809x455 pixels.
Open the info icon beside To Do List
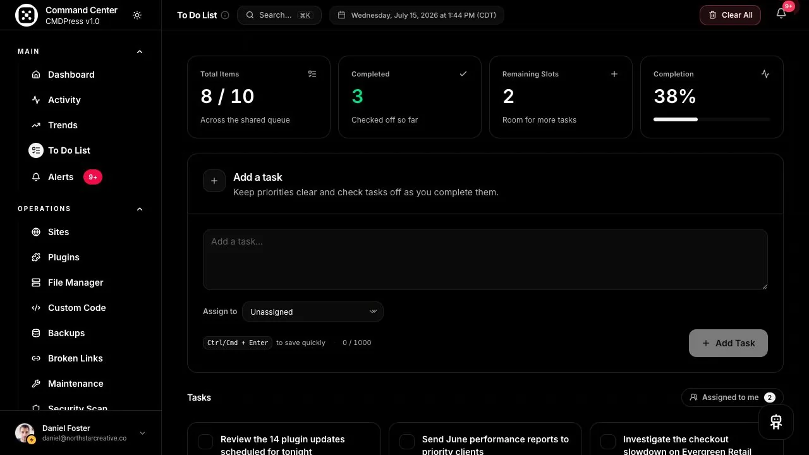coord(225,15)
